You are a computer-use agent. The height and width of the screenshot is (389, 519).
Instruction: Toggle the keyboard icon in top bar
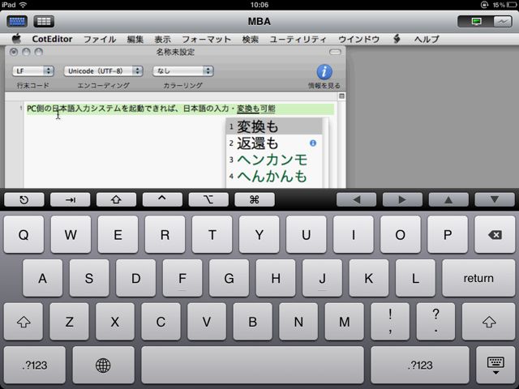tap(17, 22)
